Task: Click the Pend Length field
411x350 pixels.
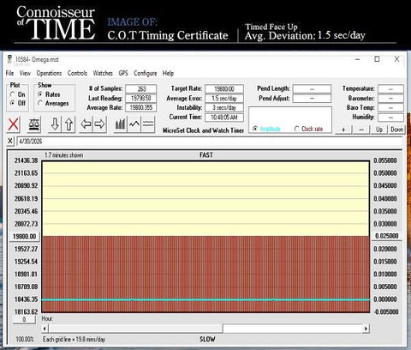Action: pos(312,89)
